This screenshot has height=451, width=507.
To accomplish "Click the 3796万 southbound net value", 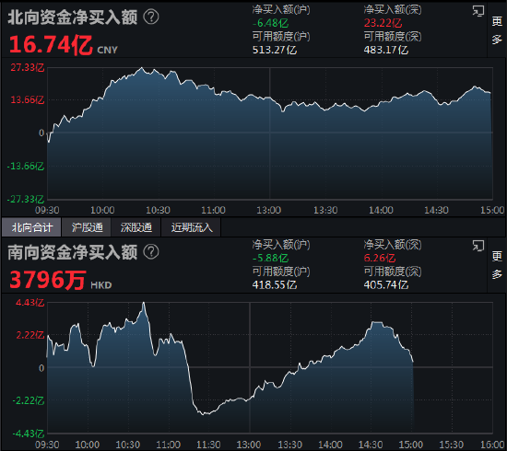I will 48,280.
